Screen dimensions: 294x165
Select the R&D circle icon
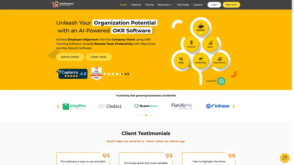[x=181, y=60]
